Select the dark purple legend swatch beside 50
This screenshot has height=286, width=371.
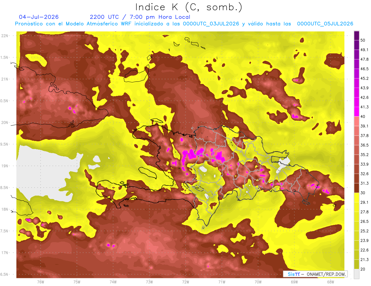click(x=356, y=36)
